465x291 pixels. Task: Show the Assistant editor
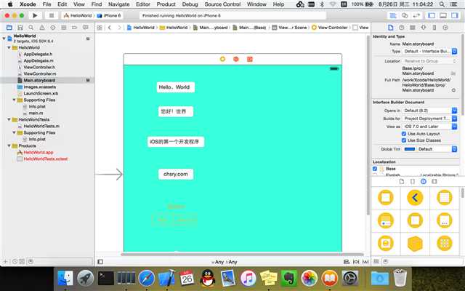(405, 15)
